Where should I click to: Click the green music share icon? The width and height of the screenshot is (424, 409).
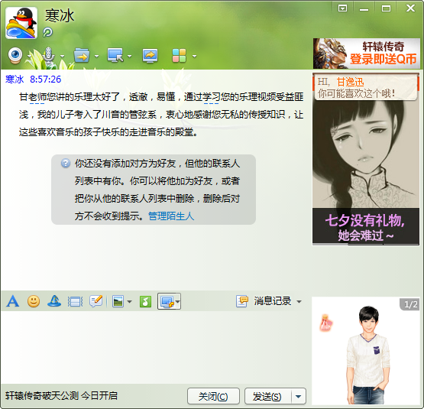(x=145, y=301)
